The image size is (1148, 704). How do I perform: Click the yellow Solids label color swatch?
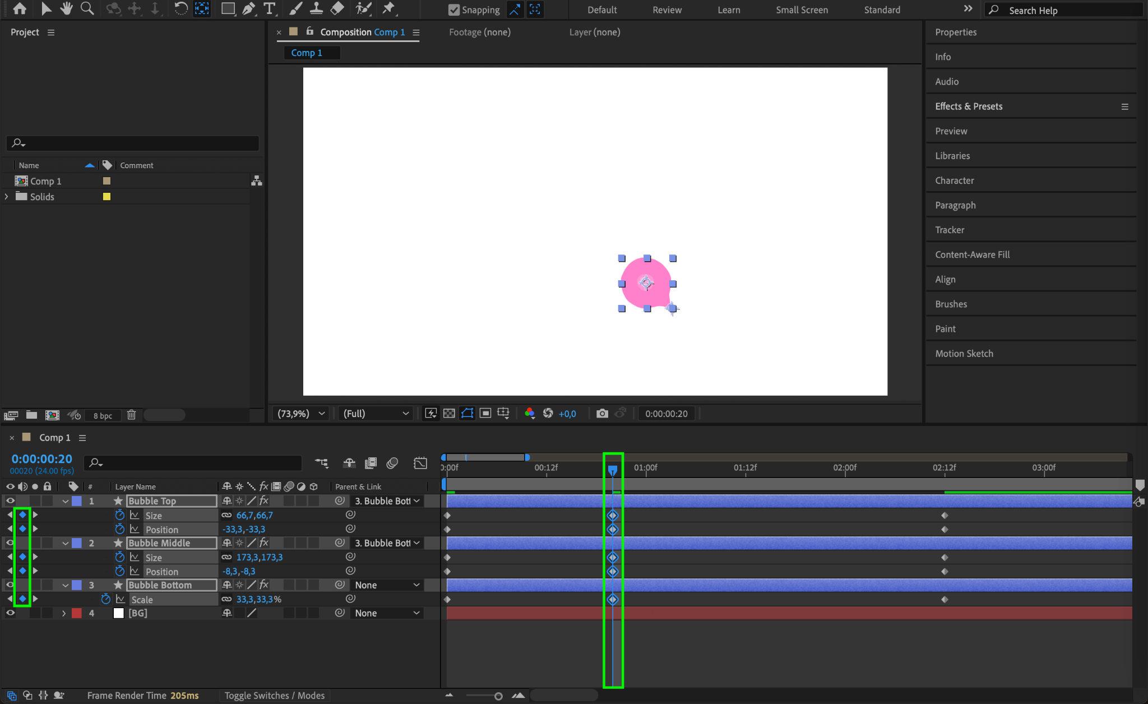(x=107, y=197)
